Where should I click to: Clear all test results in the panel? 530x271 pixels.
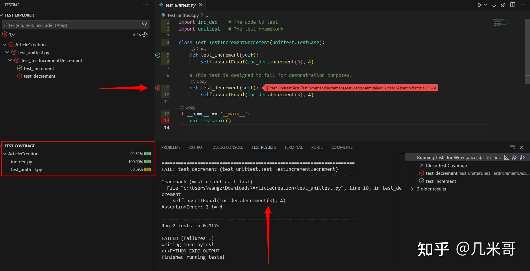pyautogui.click(x=513, y=147)
